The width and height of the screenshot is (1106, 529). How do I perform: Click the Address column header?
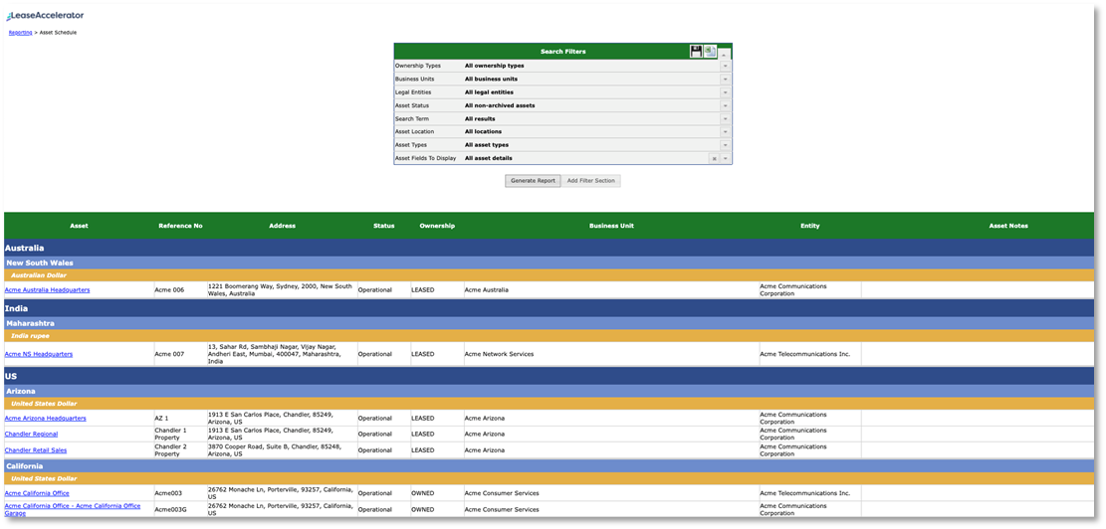282,226
